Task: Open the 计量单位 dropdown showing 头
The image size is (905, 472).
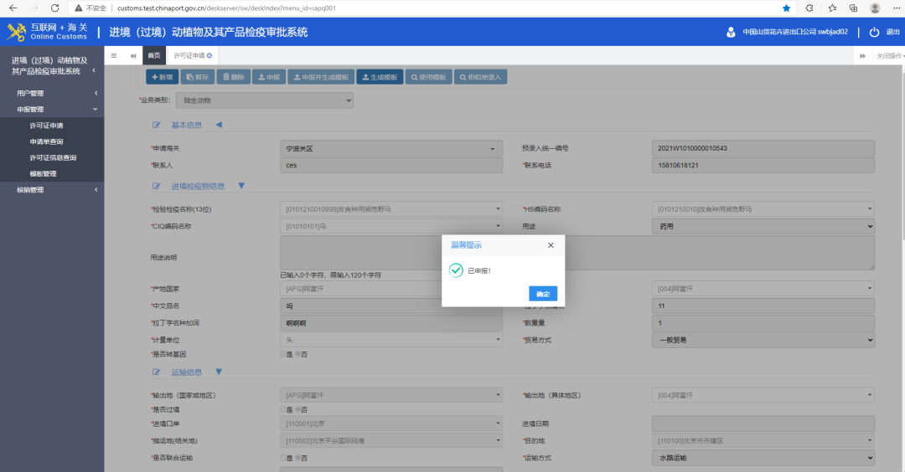Action: click(x=391, y=340)
